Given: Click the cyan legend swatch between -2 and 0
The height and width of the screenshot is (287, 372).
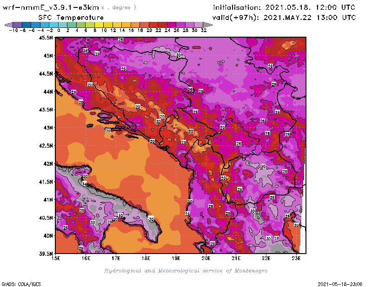Looking at the screenshot, I should [54, 25].
